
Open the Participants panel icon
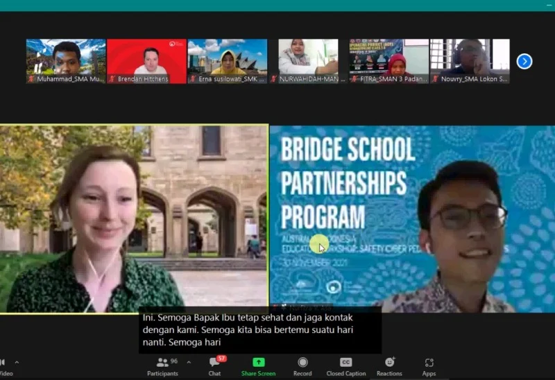[x=162, y=362]
